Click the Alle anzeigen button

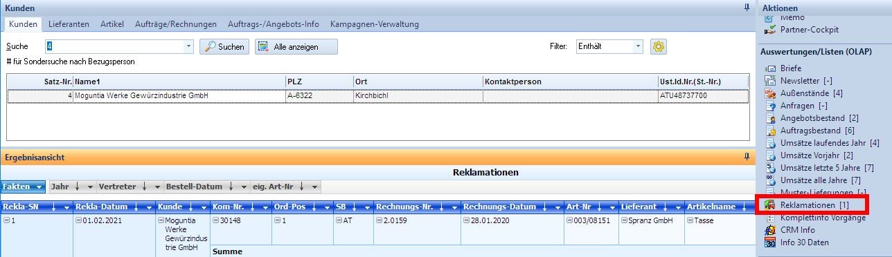pos(296,47)
